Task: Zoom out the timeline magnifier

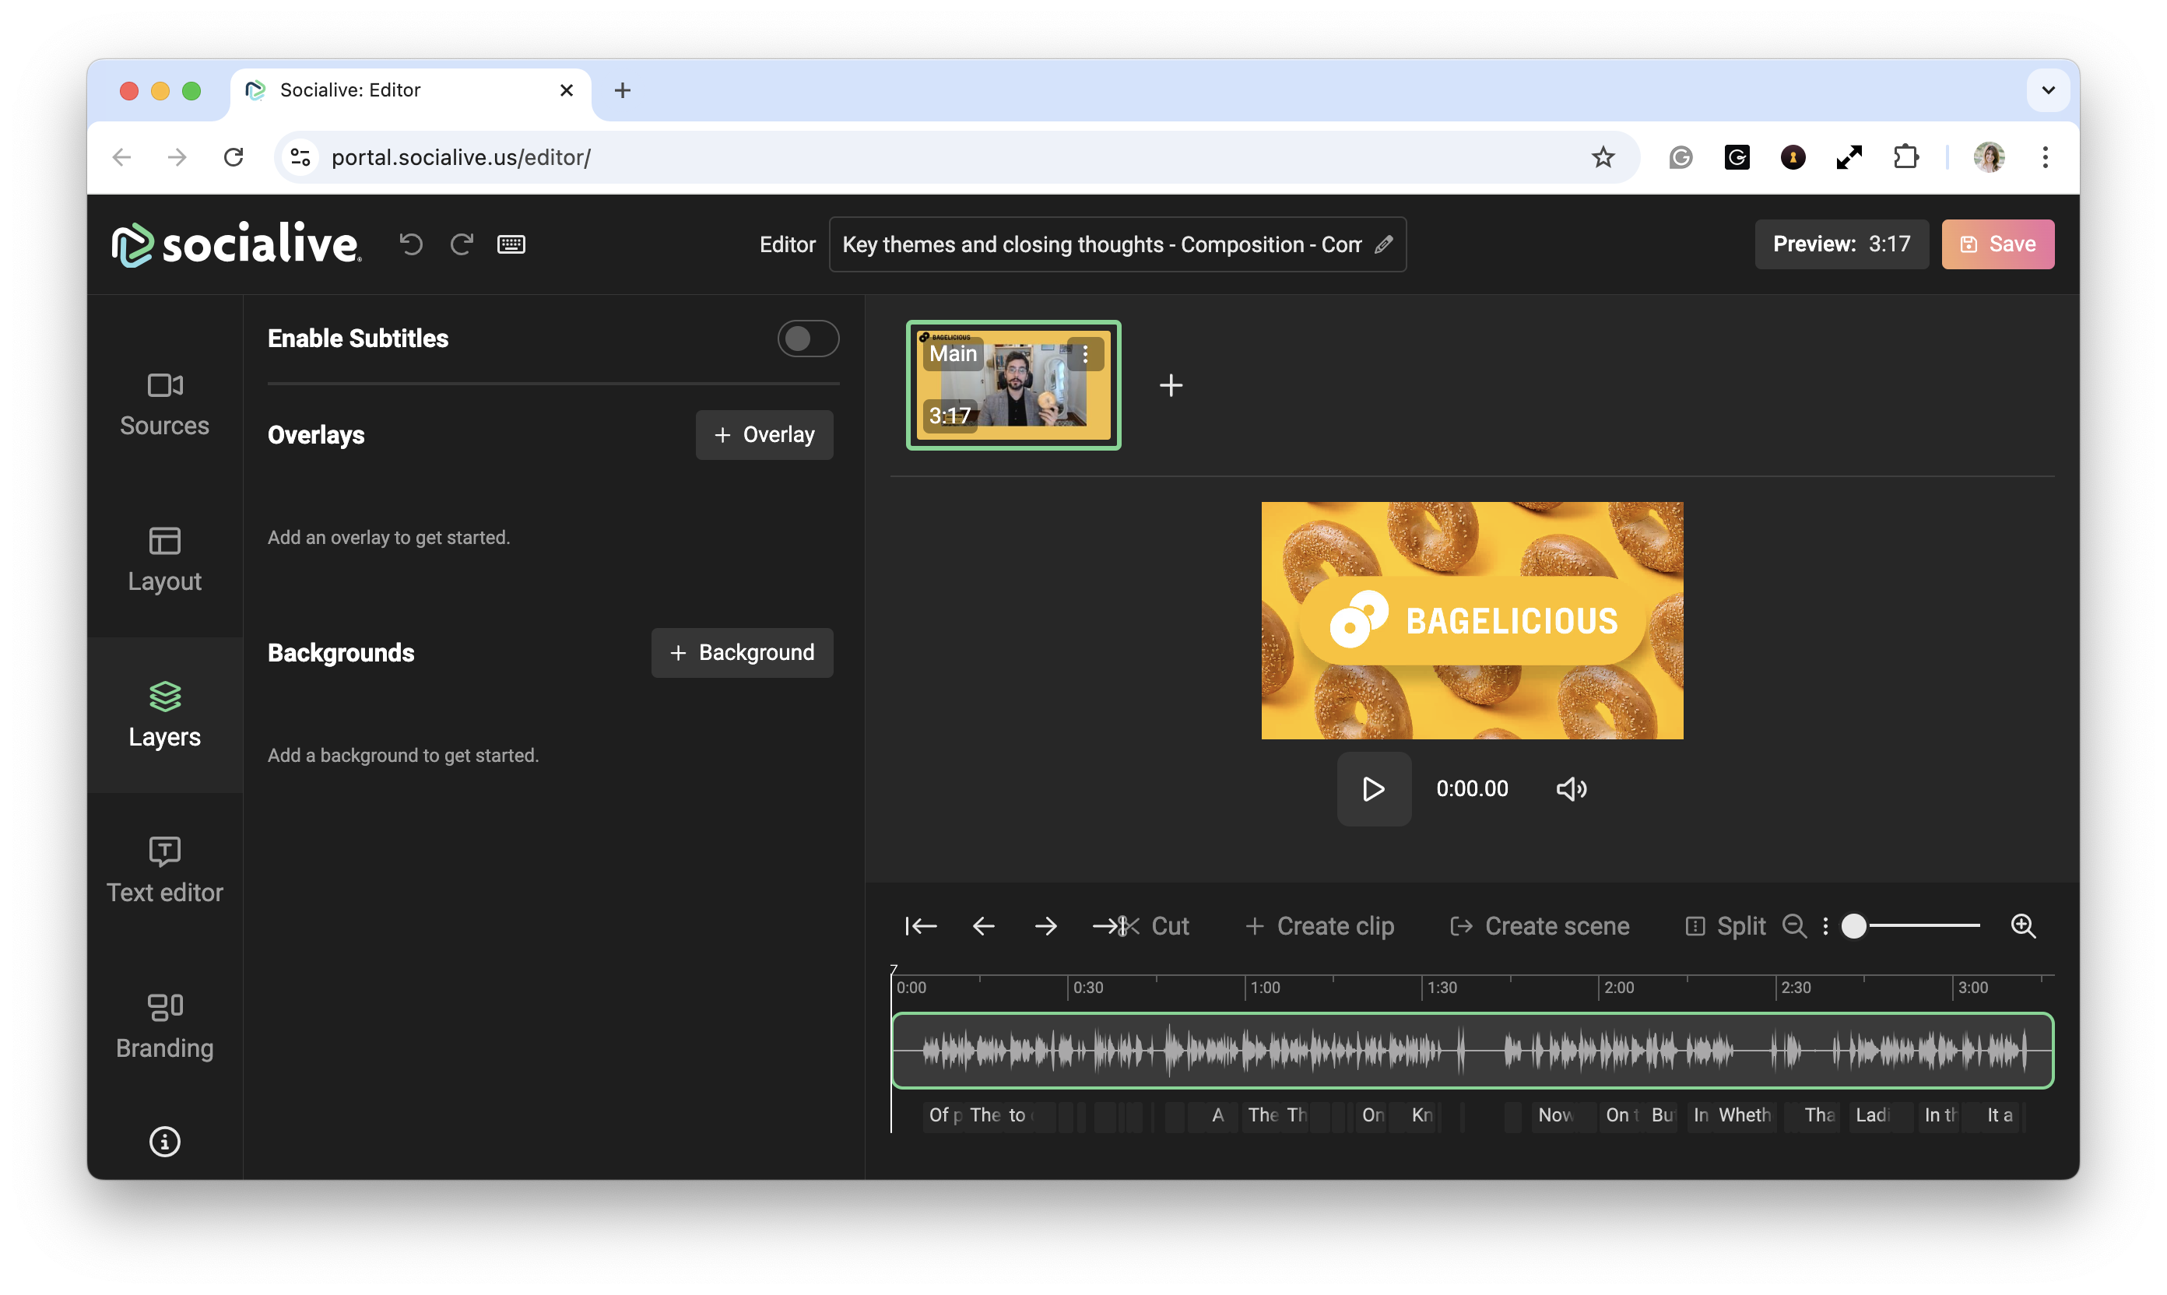Action: coord(1793,926)
